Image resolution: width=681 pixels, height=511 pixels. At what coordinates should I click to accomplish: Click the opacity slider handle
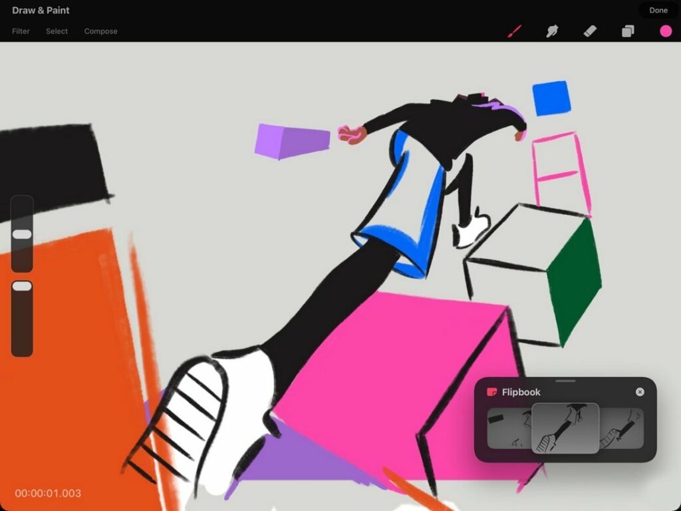(22, 285)
